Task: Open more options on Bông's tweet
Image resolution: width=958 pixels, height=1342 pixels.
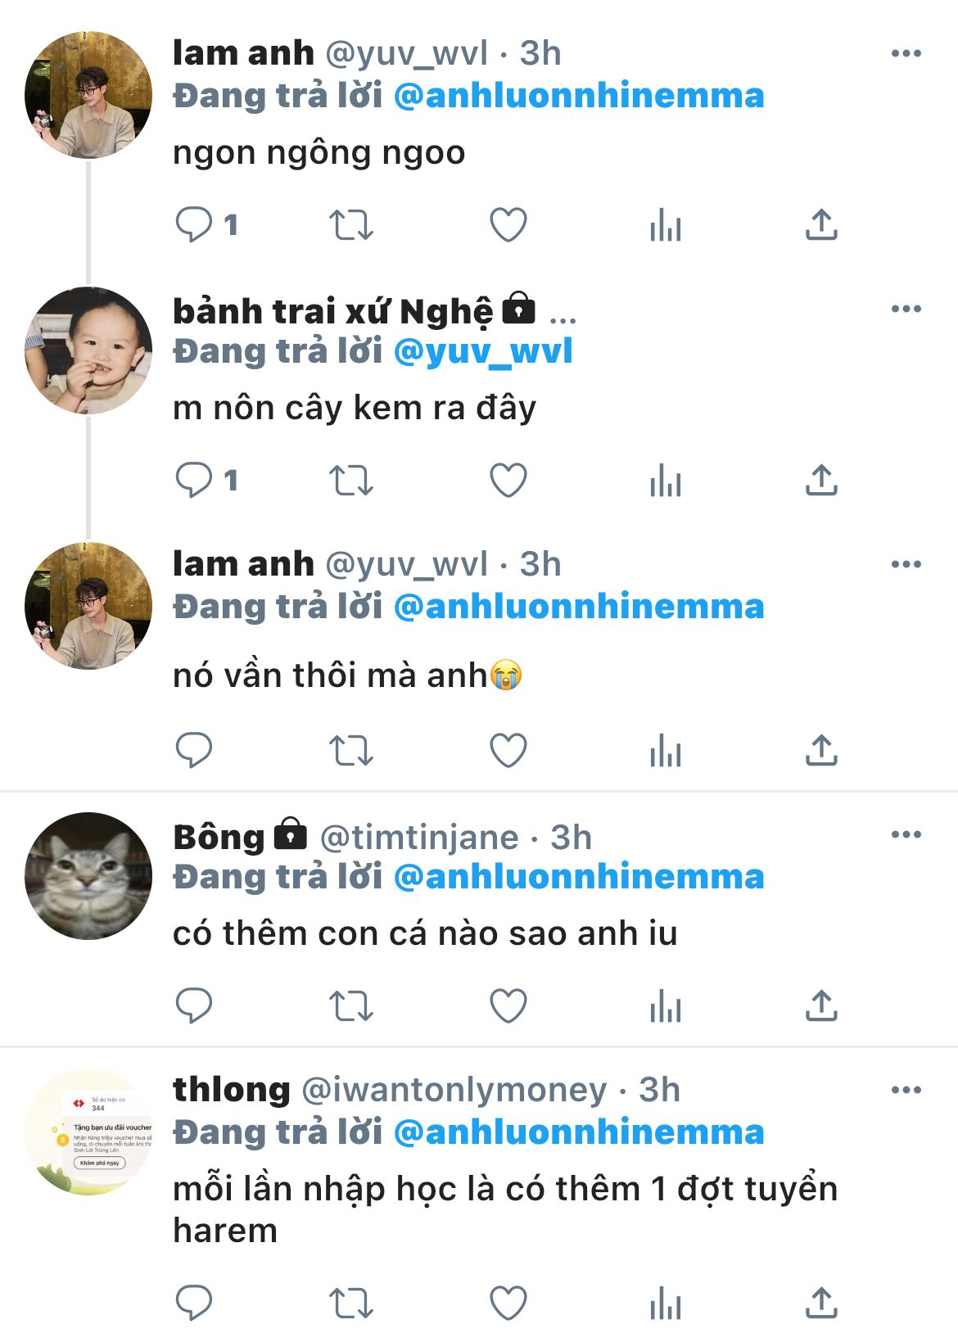Action: [906, 835]
